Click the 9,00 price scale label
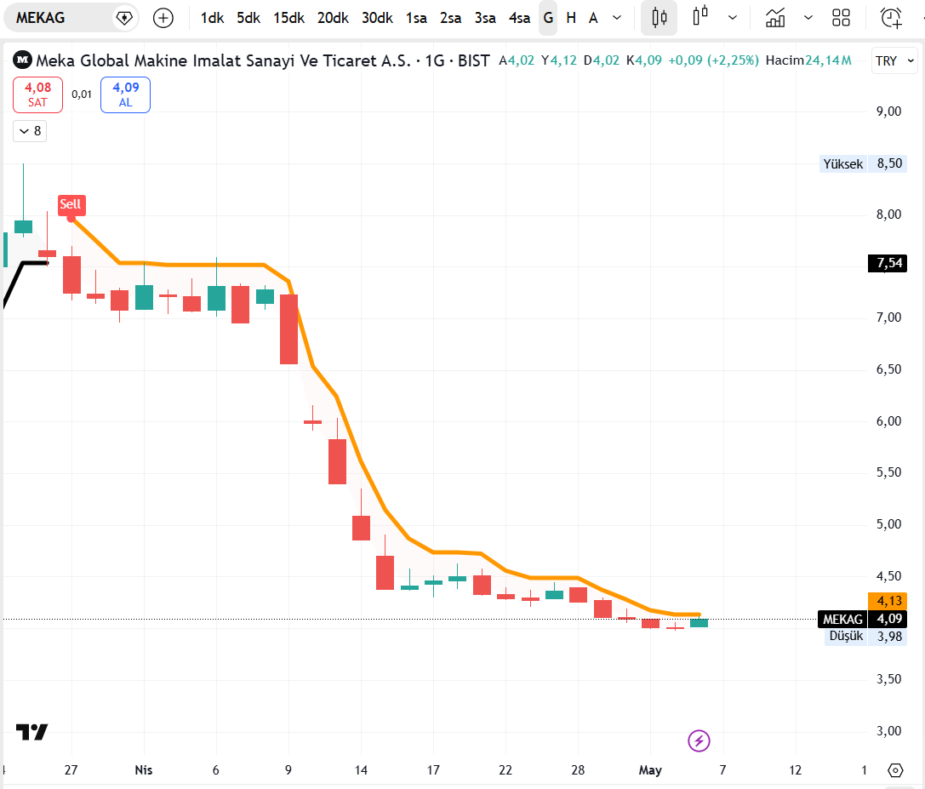Image resolution: width=925 pixels, height=789 pixels. pyautogui.click(x=888, y=111)
